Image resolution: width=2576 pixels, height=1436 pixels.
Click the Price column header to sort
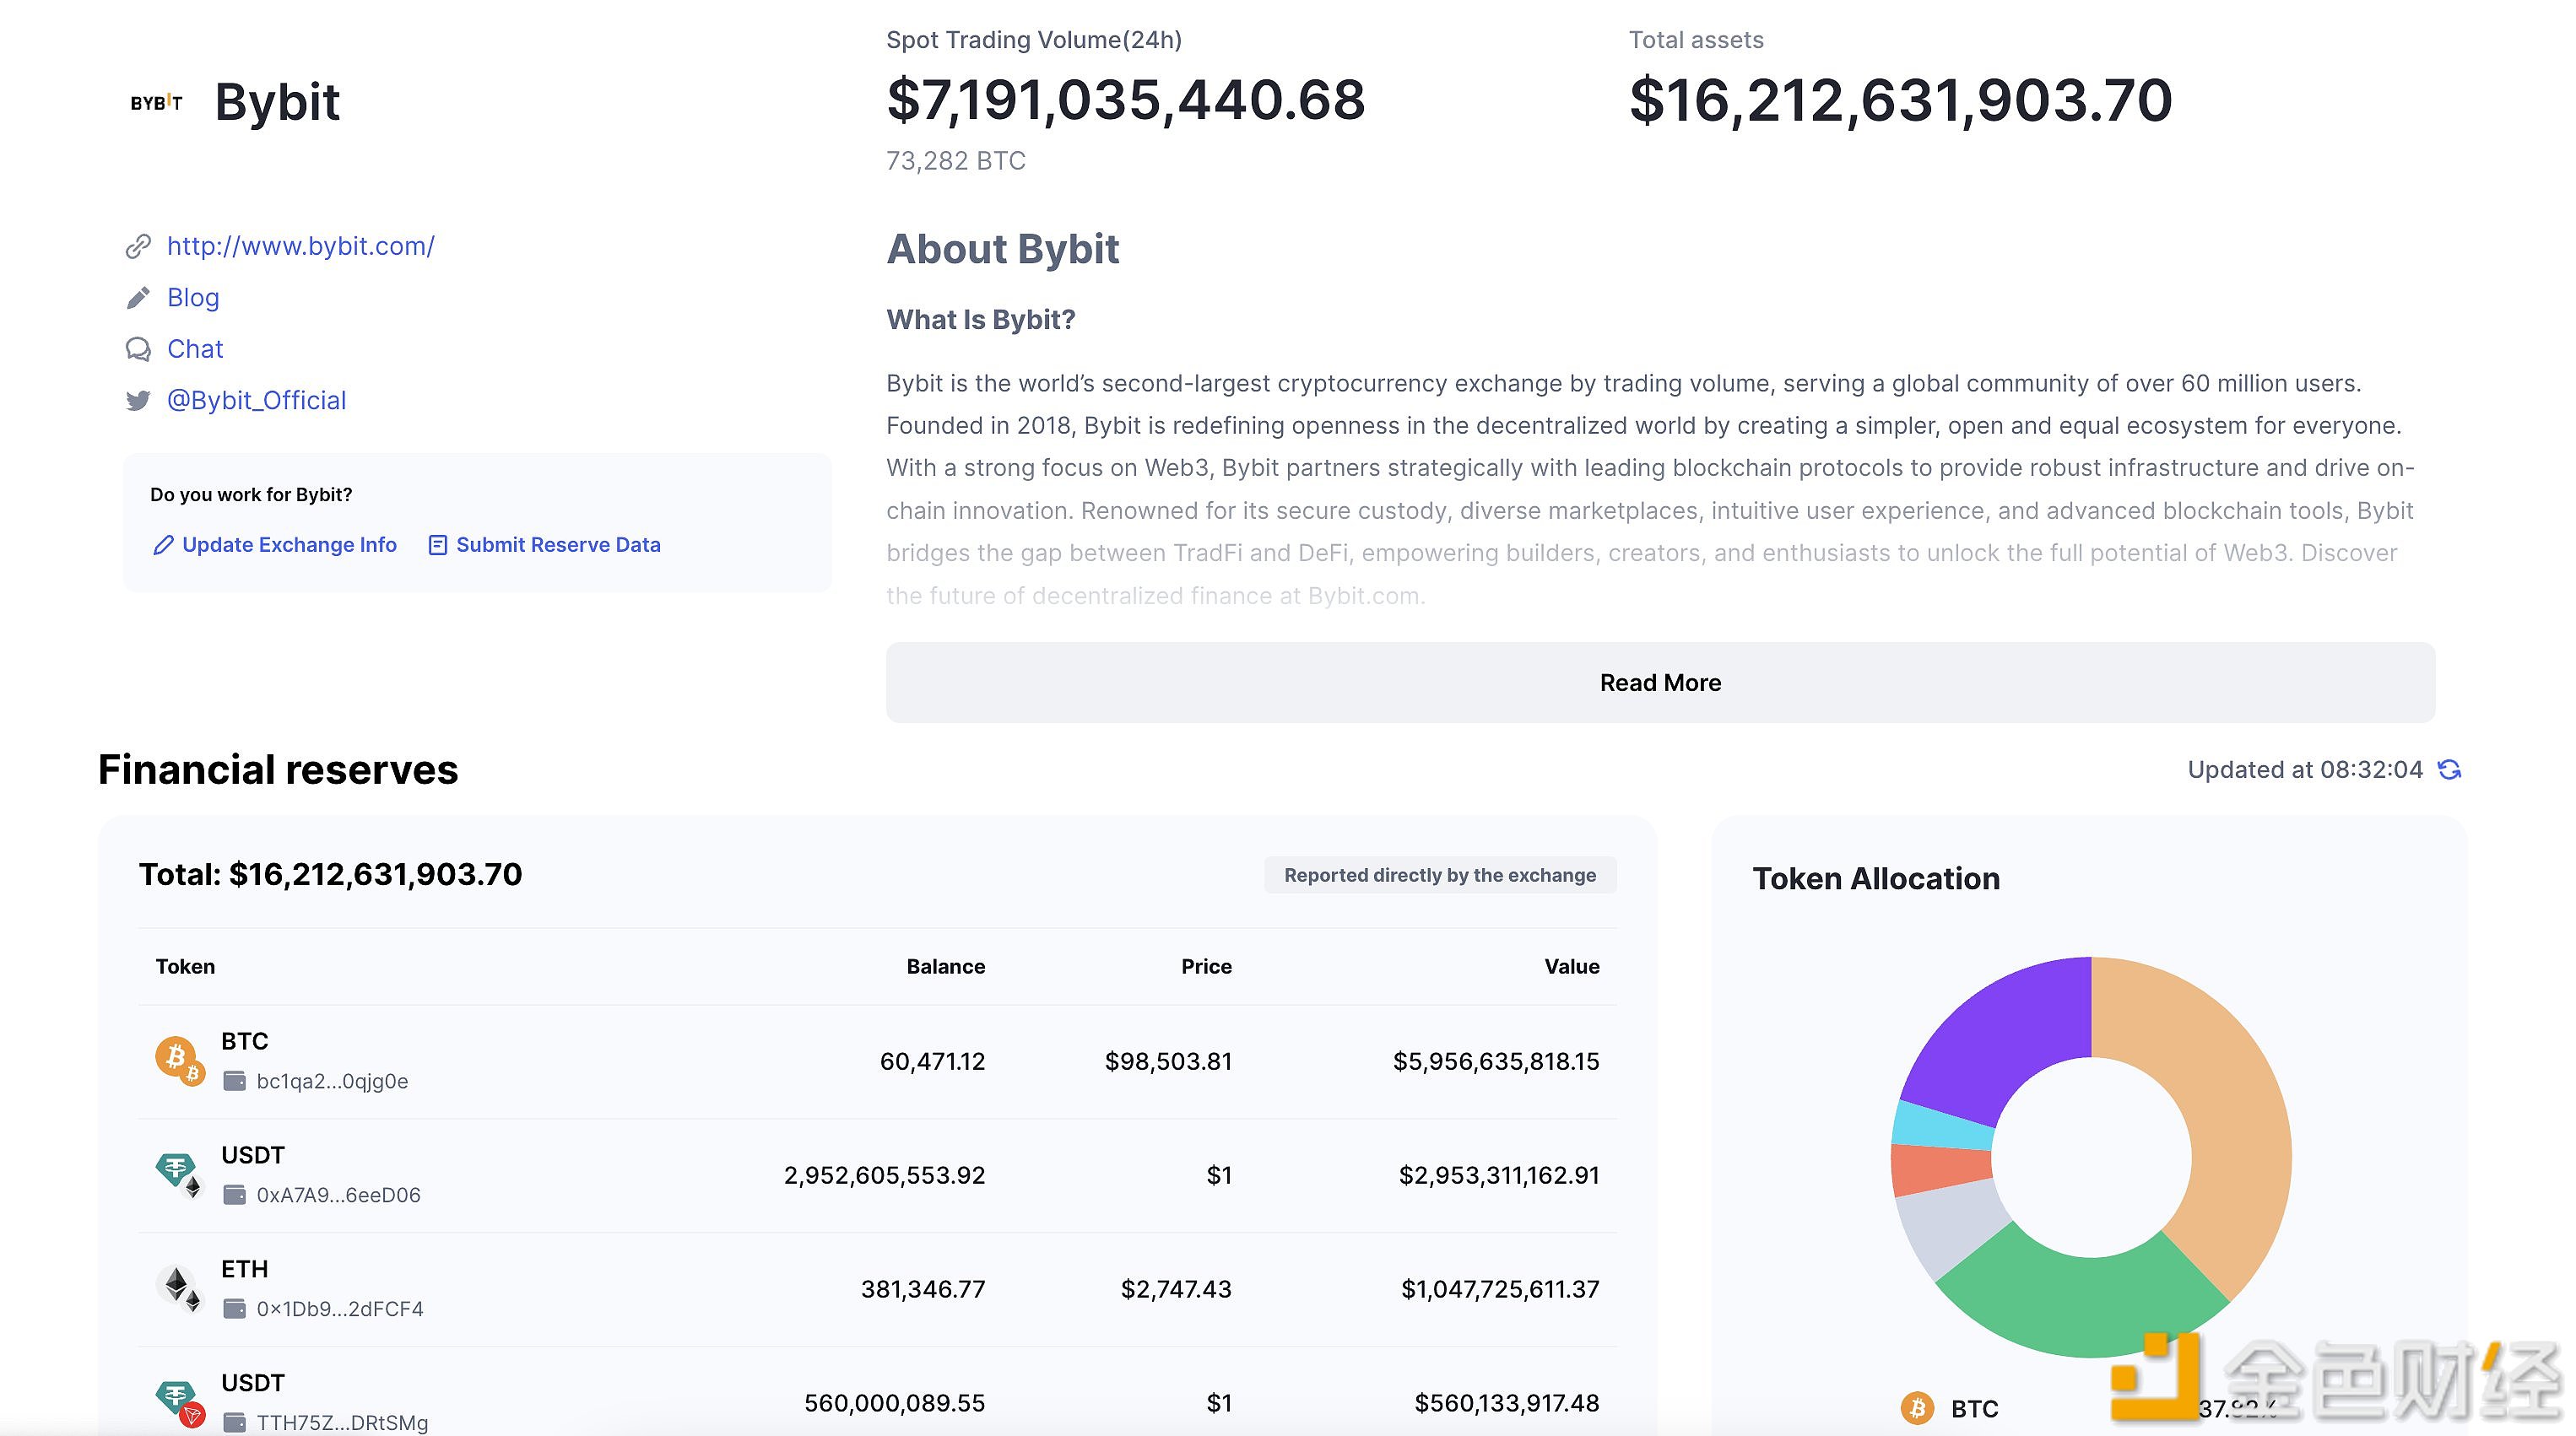pos(1203,965)
